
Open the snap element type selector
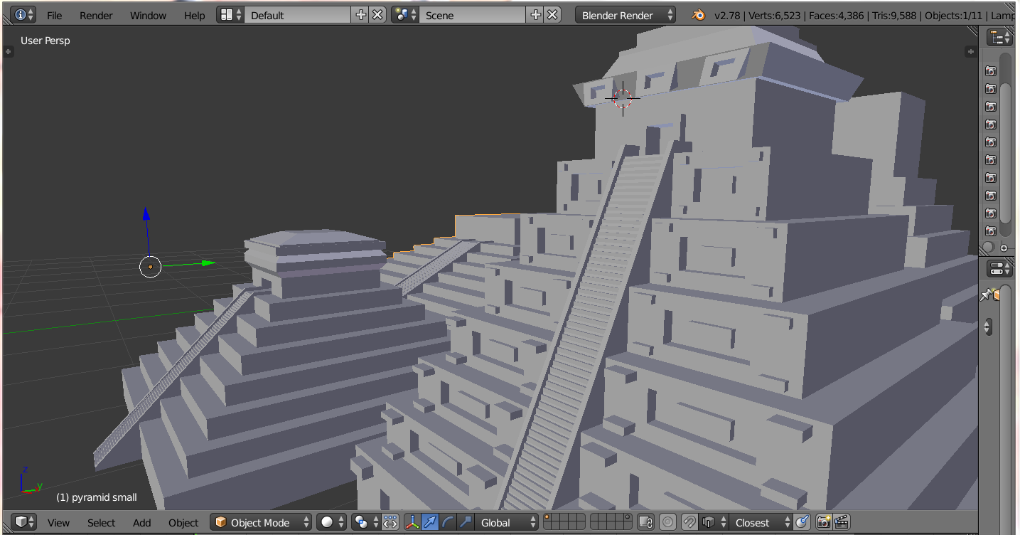click(x=713, y=522)
